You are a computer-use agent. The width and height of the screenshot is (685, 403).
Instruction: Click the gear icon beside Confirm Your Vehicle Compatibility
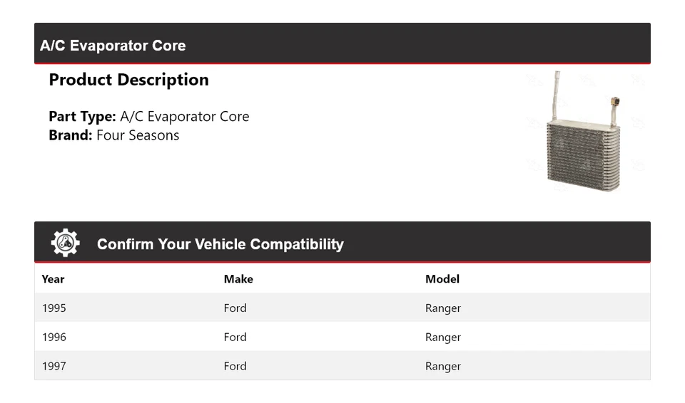tap(65, 244)
